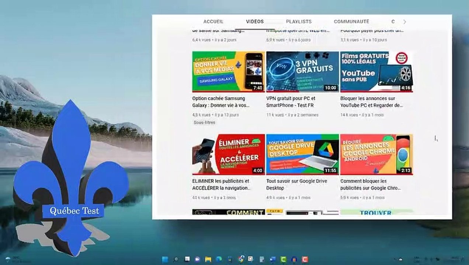Click title 'VPN gratuit pour PC et SmartPhone'
The image size is (469, 265).
click(291, 102)
